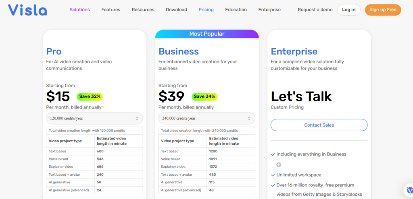
Task: Open the Pro credits per year dropdown
Action: 94,118
